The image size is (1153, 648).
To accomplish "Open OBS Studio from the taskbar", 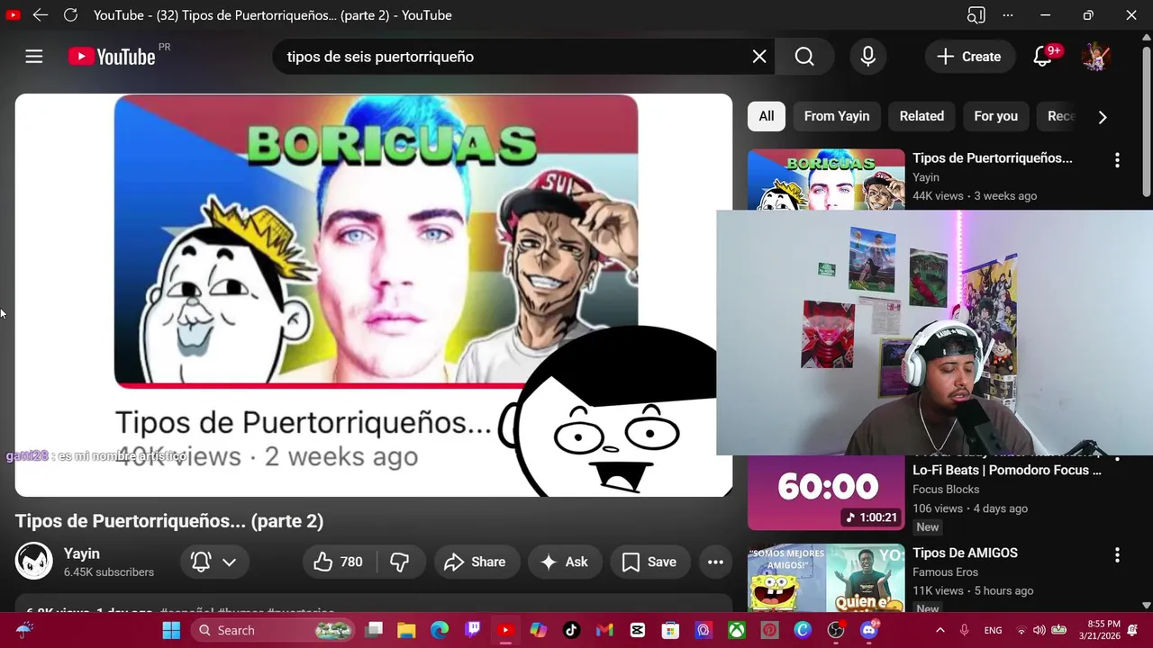I will pyautogui.click(x=836, y=630).
